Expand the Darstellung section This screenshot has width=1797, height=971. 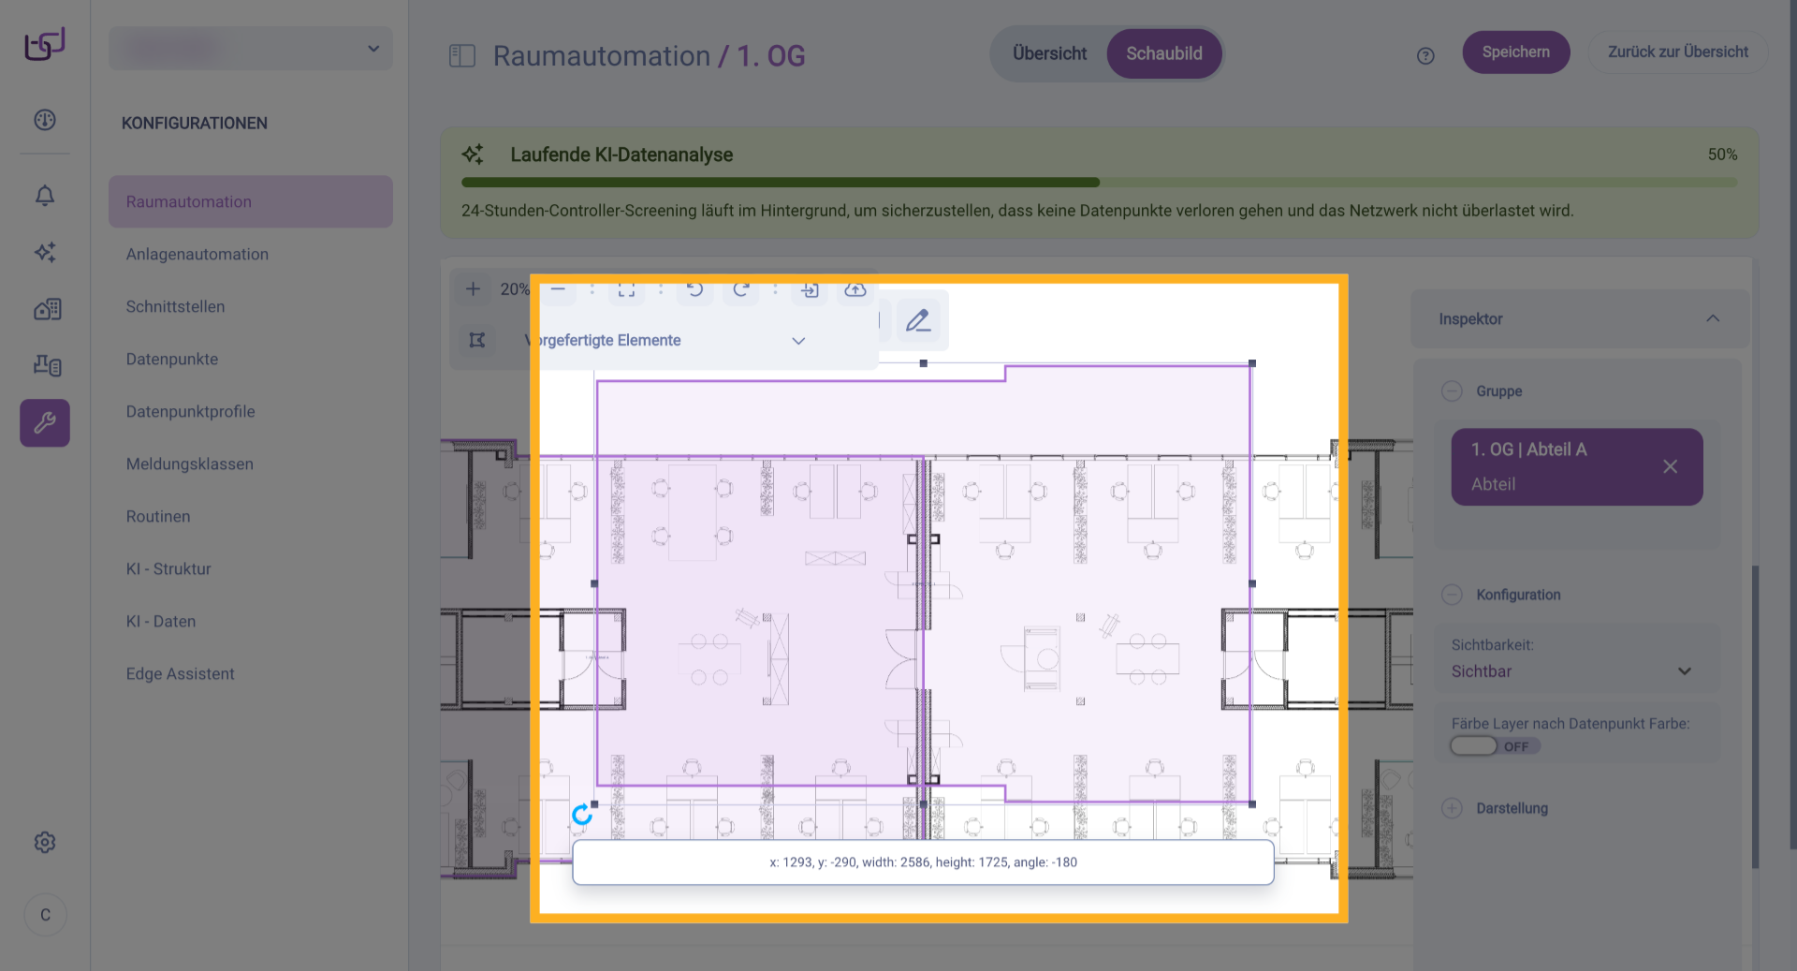point(1453,808)
